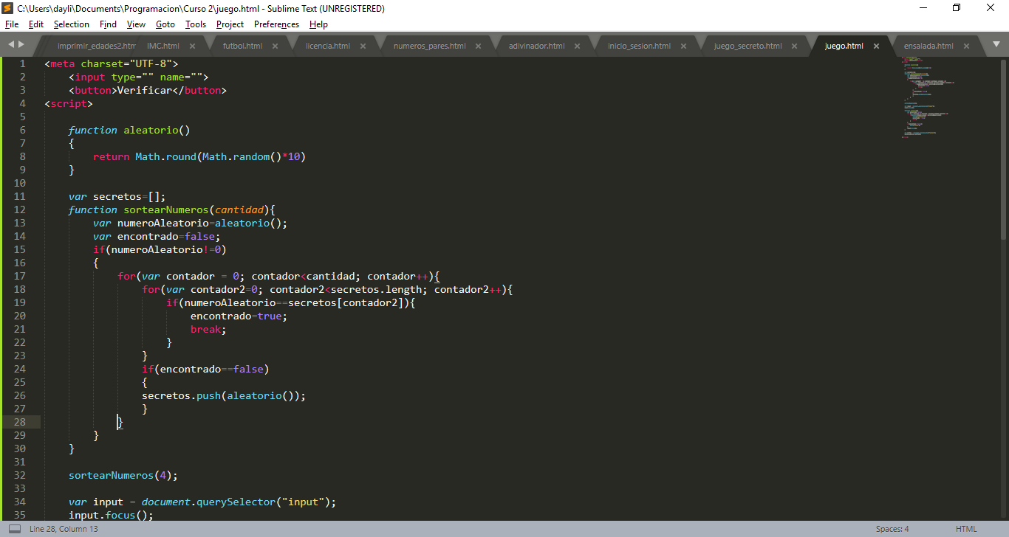The image size is (1009, 537).
Task: Change syntax via HTML in status bar
Action: click(966, 529)
